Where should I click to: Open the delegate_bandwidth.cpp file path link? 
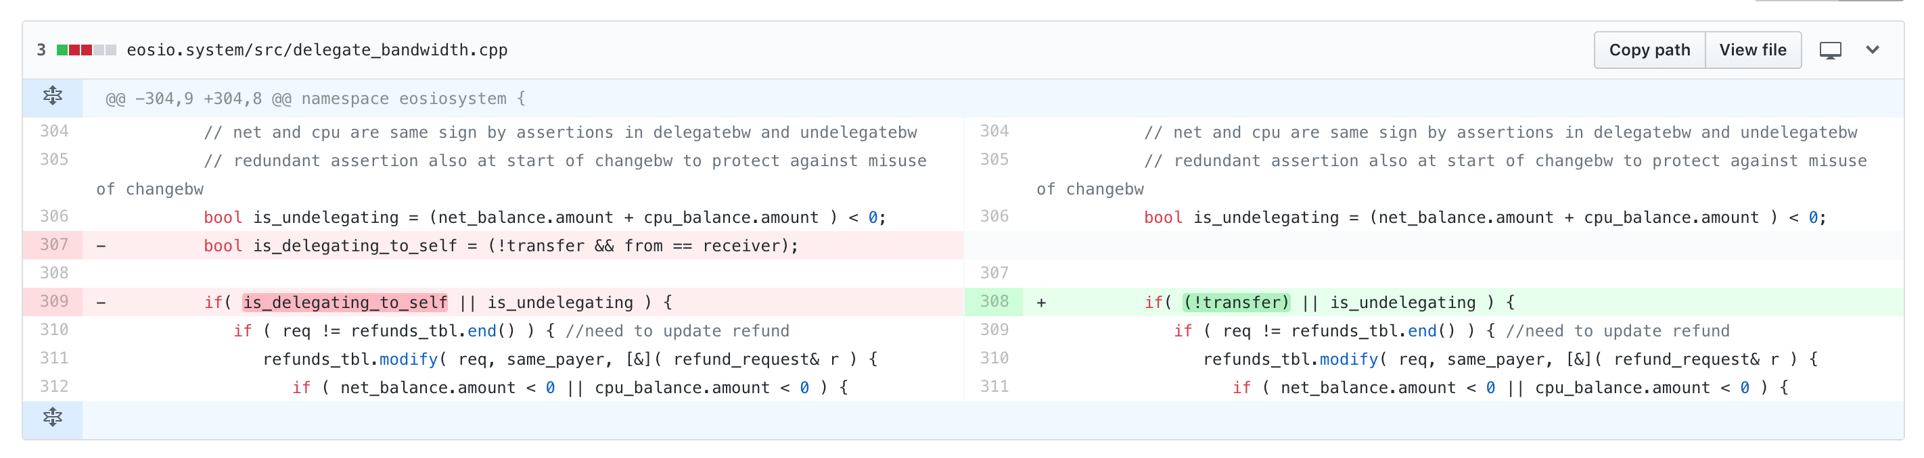coord(317,50)
